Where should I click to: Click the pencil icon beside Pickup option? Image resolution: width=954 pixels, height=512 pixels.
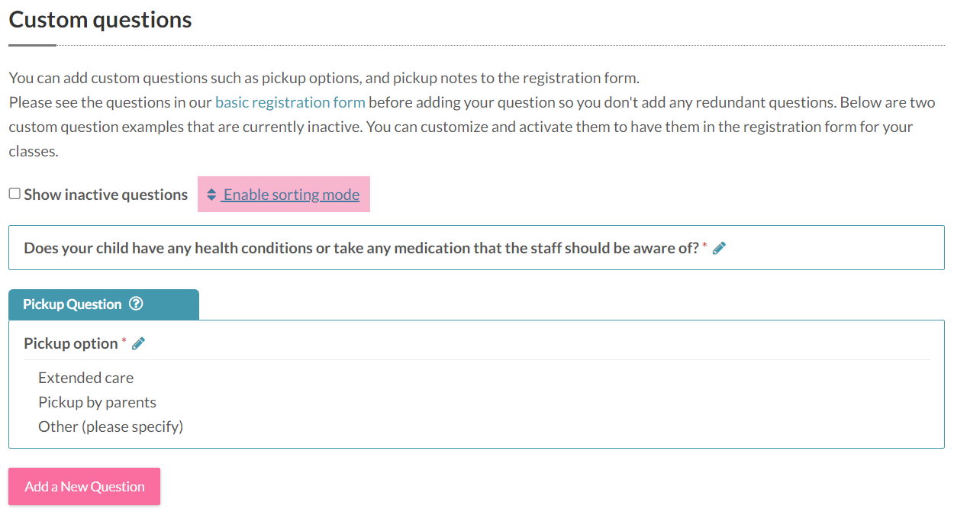pos(138,343)
